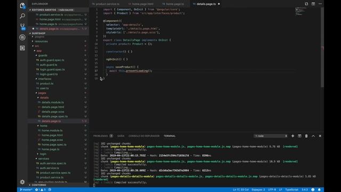Open errors and warnings count in status bar
The image size is (341, 192).
(x=40, y=190)
